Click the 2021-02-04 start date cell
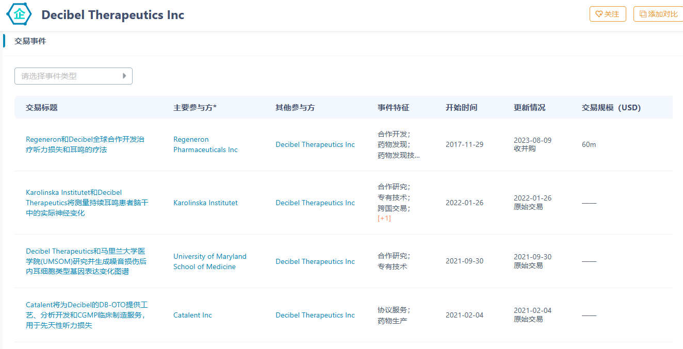 464,315
